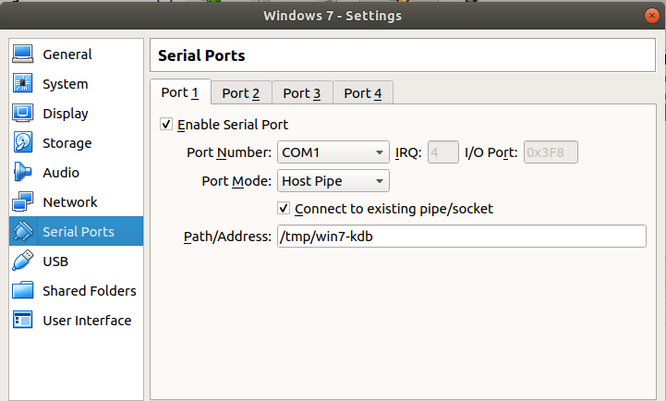Open System settings category
The height and width of the screenshot is (401, 666).
tap(76, 84)
